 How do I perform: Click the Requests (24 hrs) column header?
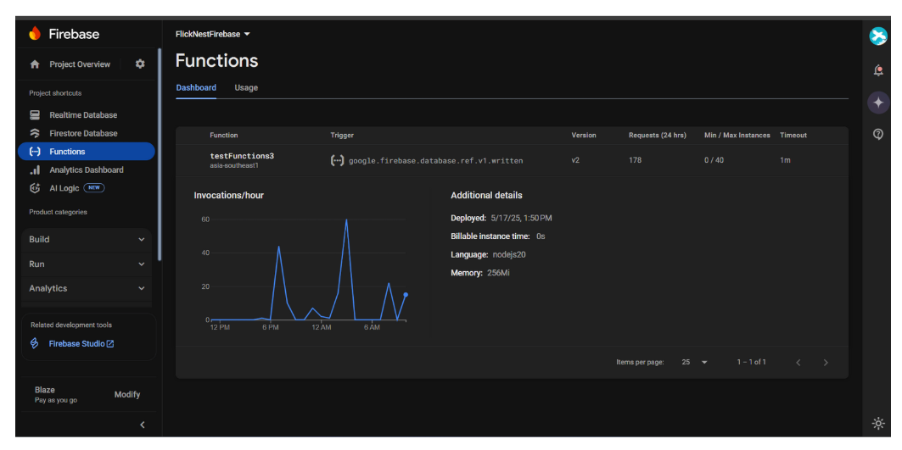pos(657,135)
